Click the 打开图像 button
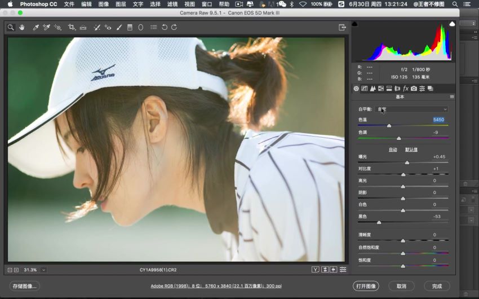Viewport: 479px width, 299px height. point(366,286)
